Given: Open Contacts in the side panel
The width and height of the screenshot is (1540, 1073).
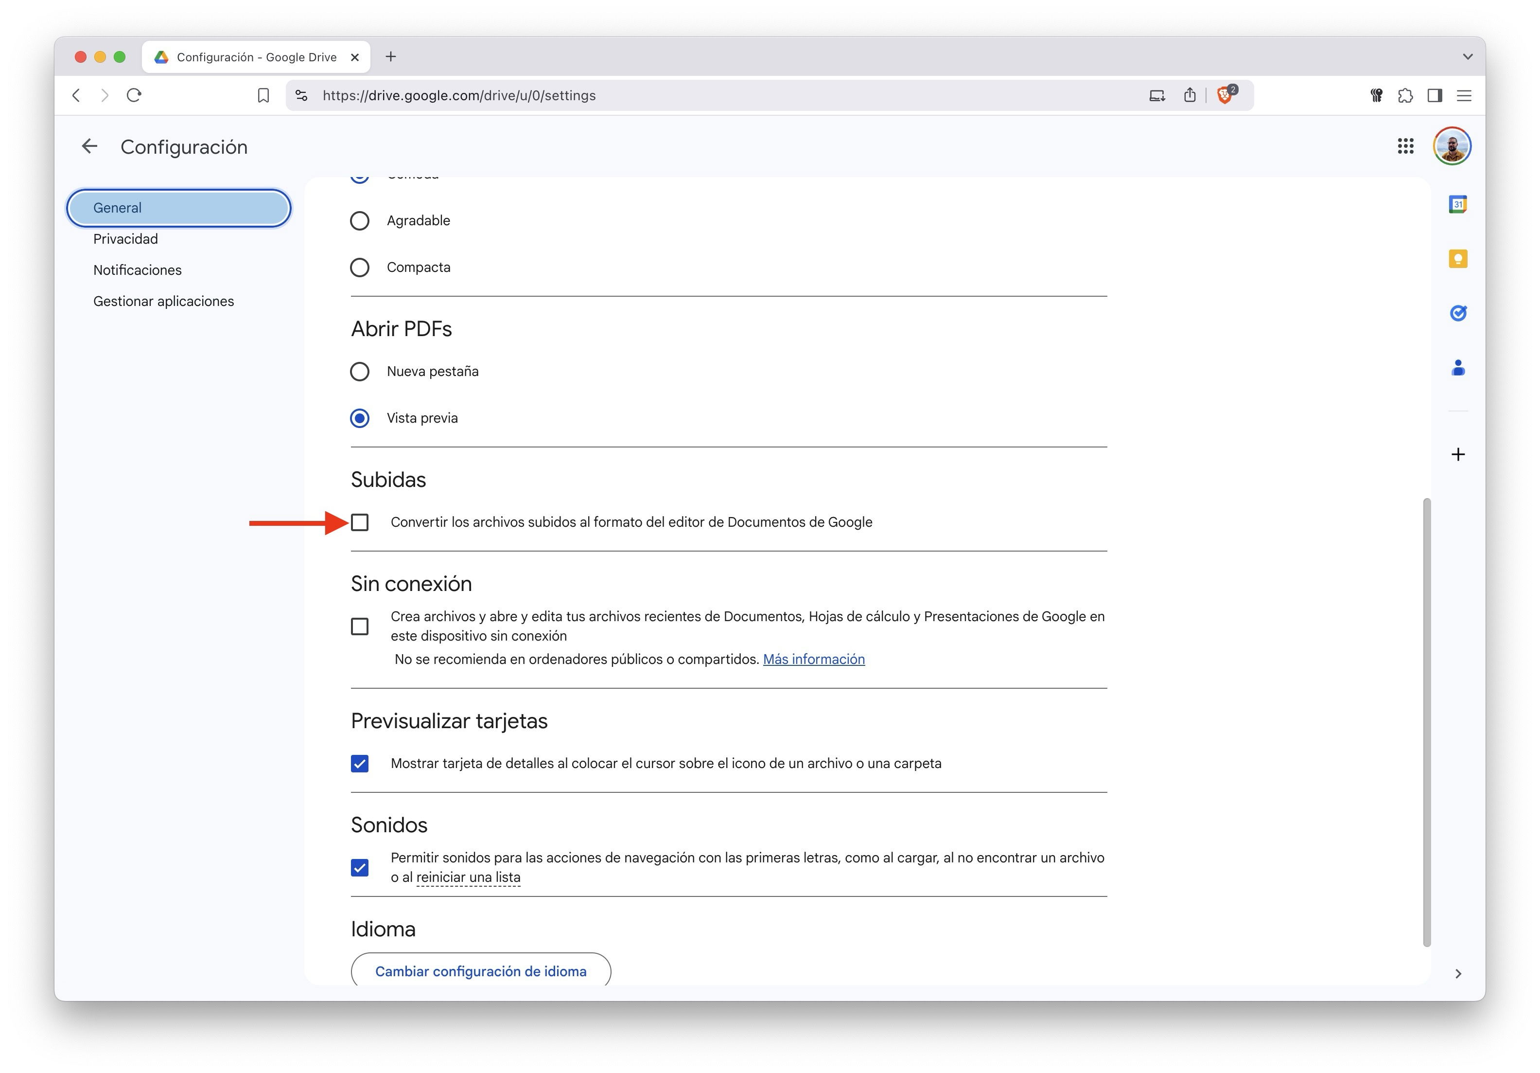Looking at the screenshot, I should [x=1457, y=368].
